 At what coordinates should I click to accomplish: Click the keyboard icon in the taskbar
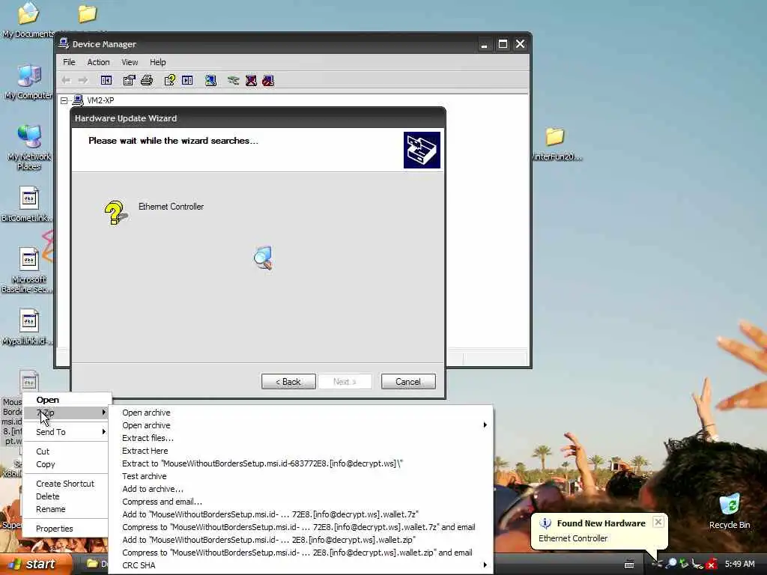click(629, 565)
